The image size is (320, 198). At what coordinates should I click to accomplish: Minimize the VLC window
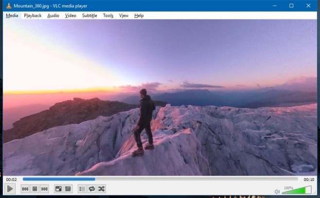click(x=275, y=6)
